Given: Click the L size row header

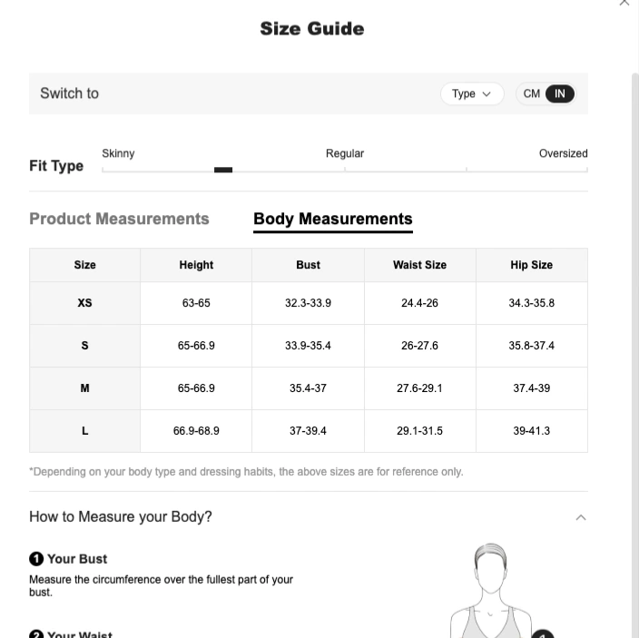Looking at the screenshot, I should coord(84,431).
